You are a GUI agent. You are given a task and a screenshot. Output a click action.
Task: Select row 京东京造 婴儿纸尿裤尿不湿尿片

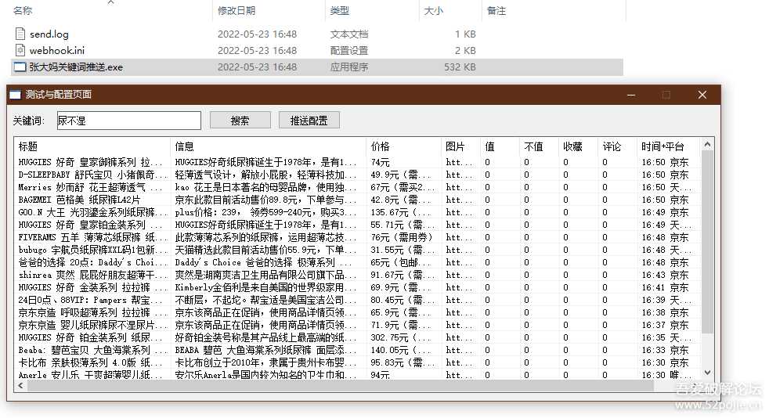click(358, 325)
